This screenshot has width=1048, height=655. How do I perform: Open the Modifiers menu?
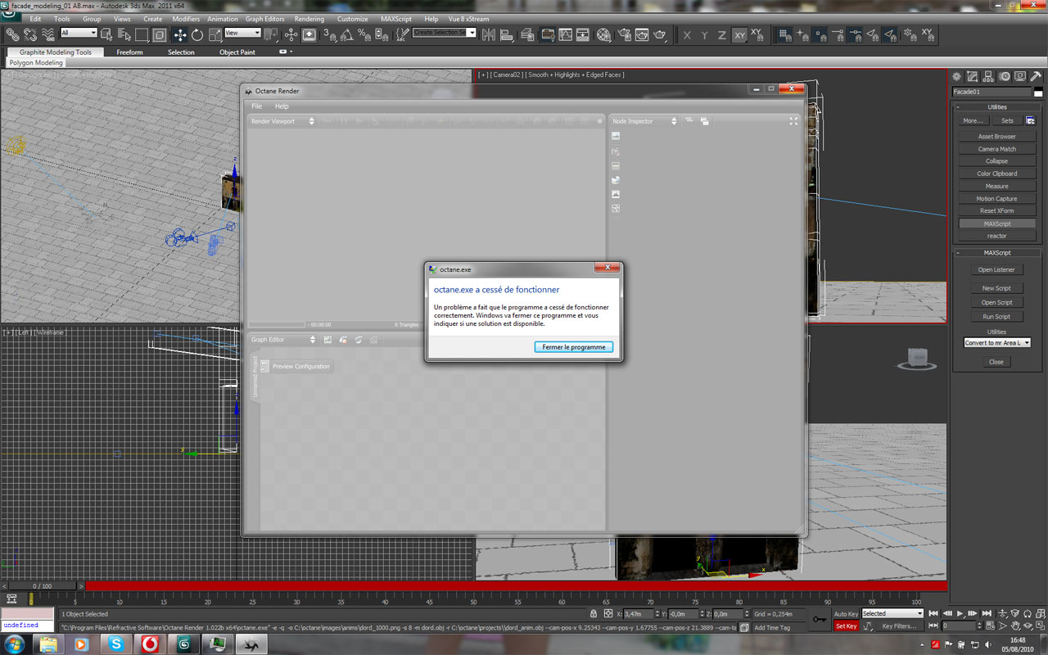pos(186,19)
